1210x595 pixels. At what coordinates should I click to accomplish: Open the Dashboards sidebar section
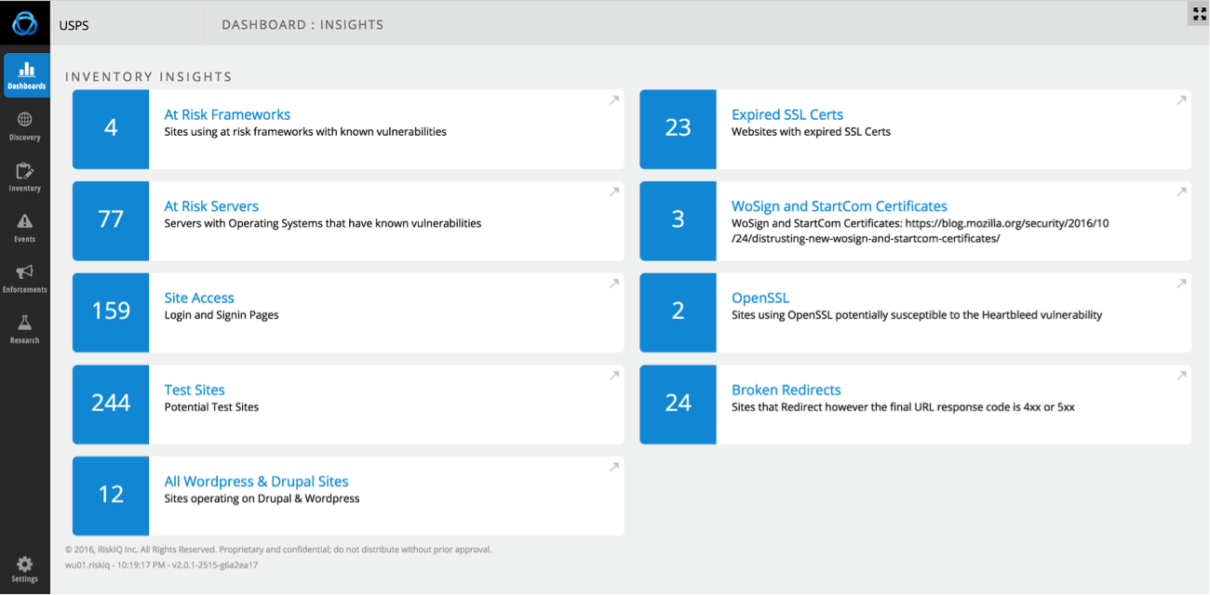pos(27,75)
